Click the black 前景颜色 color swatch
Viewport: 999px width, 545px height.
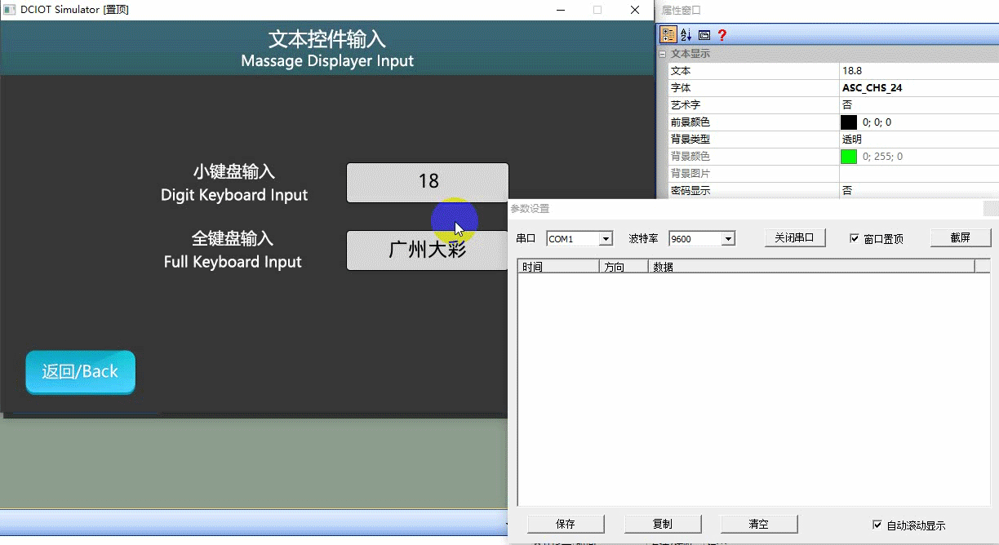pos(849,122)
